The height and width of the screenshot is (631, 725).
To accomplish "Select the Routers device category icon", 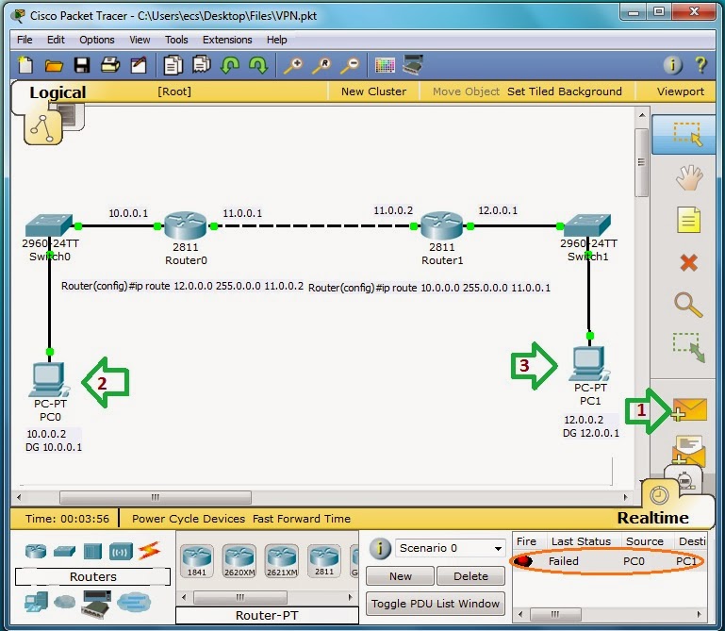I will [36, 552].
